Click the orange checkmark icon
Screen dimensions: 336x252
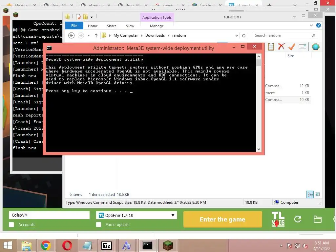point(292,47)
